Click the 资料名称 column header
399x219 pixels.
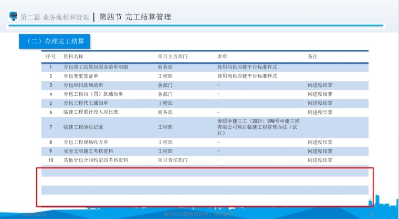point(73,56)
